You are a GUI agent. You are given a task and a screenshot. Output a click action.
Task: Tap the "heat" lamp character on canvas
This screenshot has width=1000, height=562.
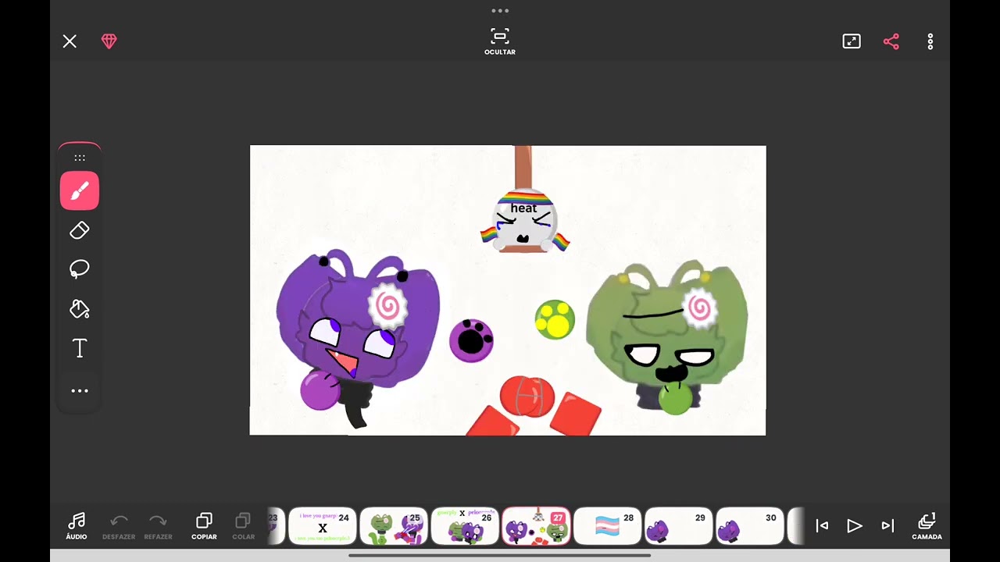click(x=524, y=219)
